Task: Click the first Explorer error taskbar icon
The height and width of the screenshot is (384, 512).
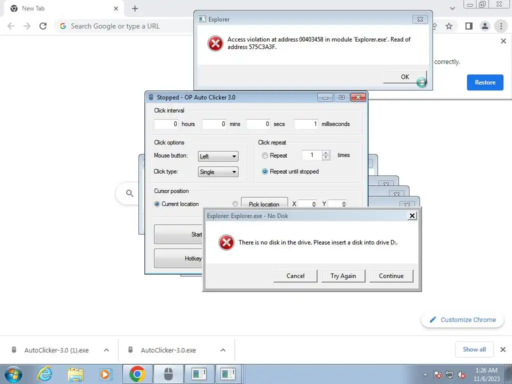Action: point(199,374)
